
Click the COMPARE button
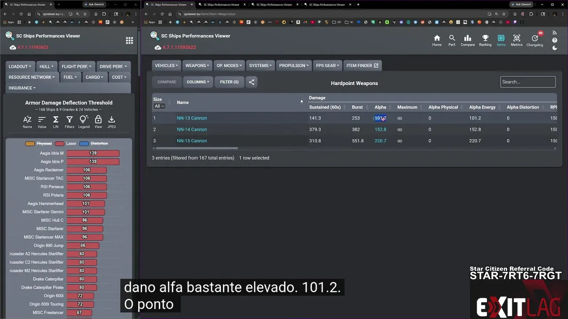(167, 82)
